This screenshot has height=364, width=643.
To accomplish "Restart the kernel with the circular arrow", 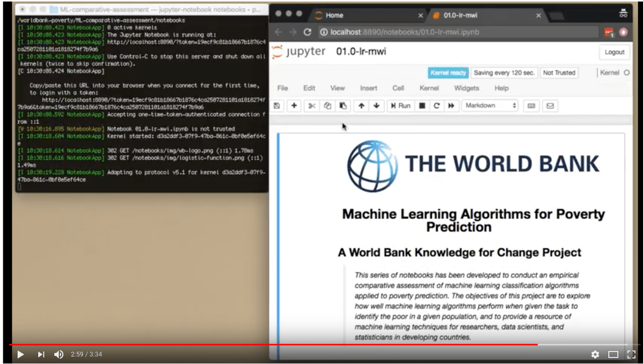I will (437, 106).
